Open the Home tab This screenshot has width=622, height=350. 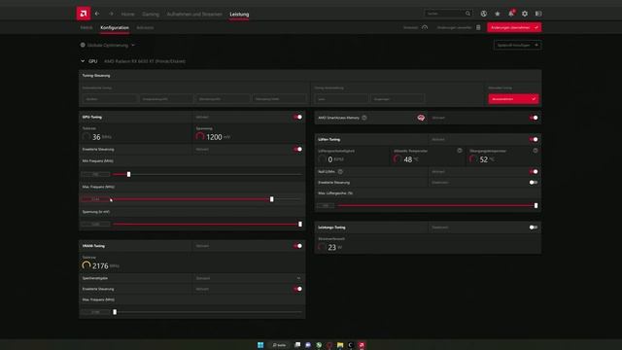[127, 14]
